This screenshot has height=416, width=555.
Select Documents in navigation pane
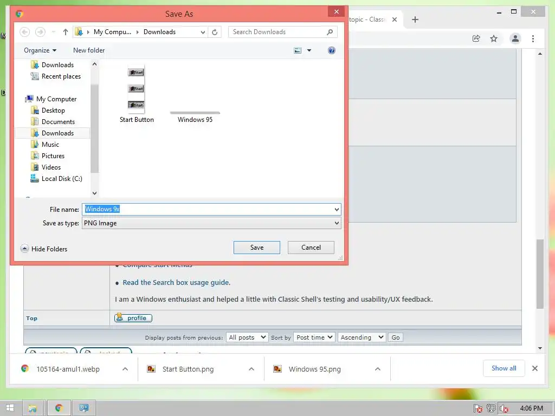pyautogui.click(x=53, y=122)
